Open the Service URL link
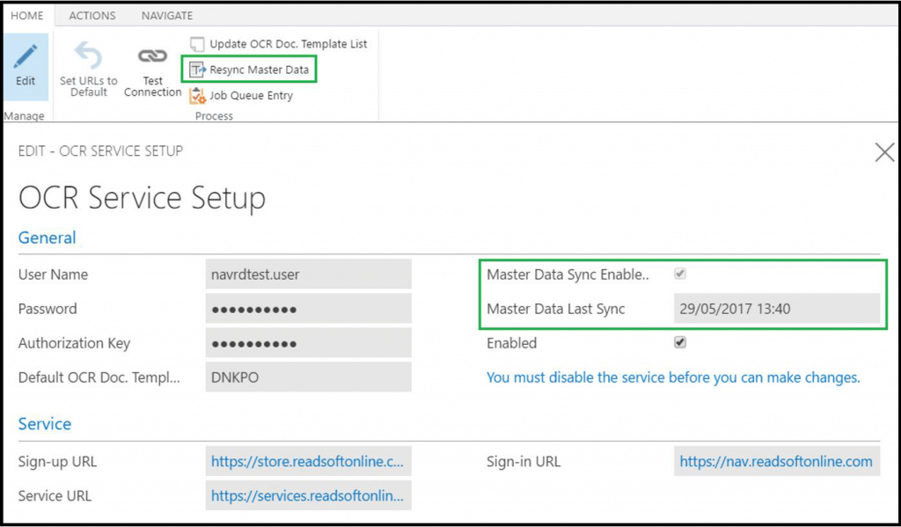 pos(308,496)
